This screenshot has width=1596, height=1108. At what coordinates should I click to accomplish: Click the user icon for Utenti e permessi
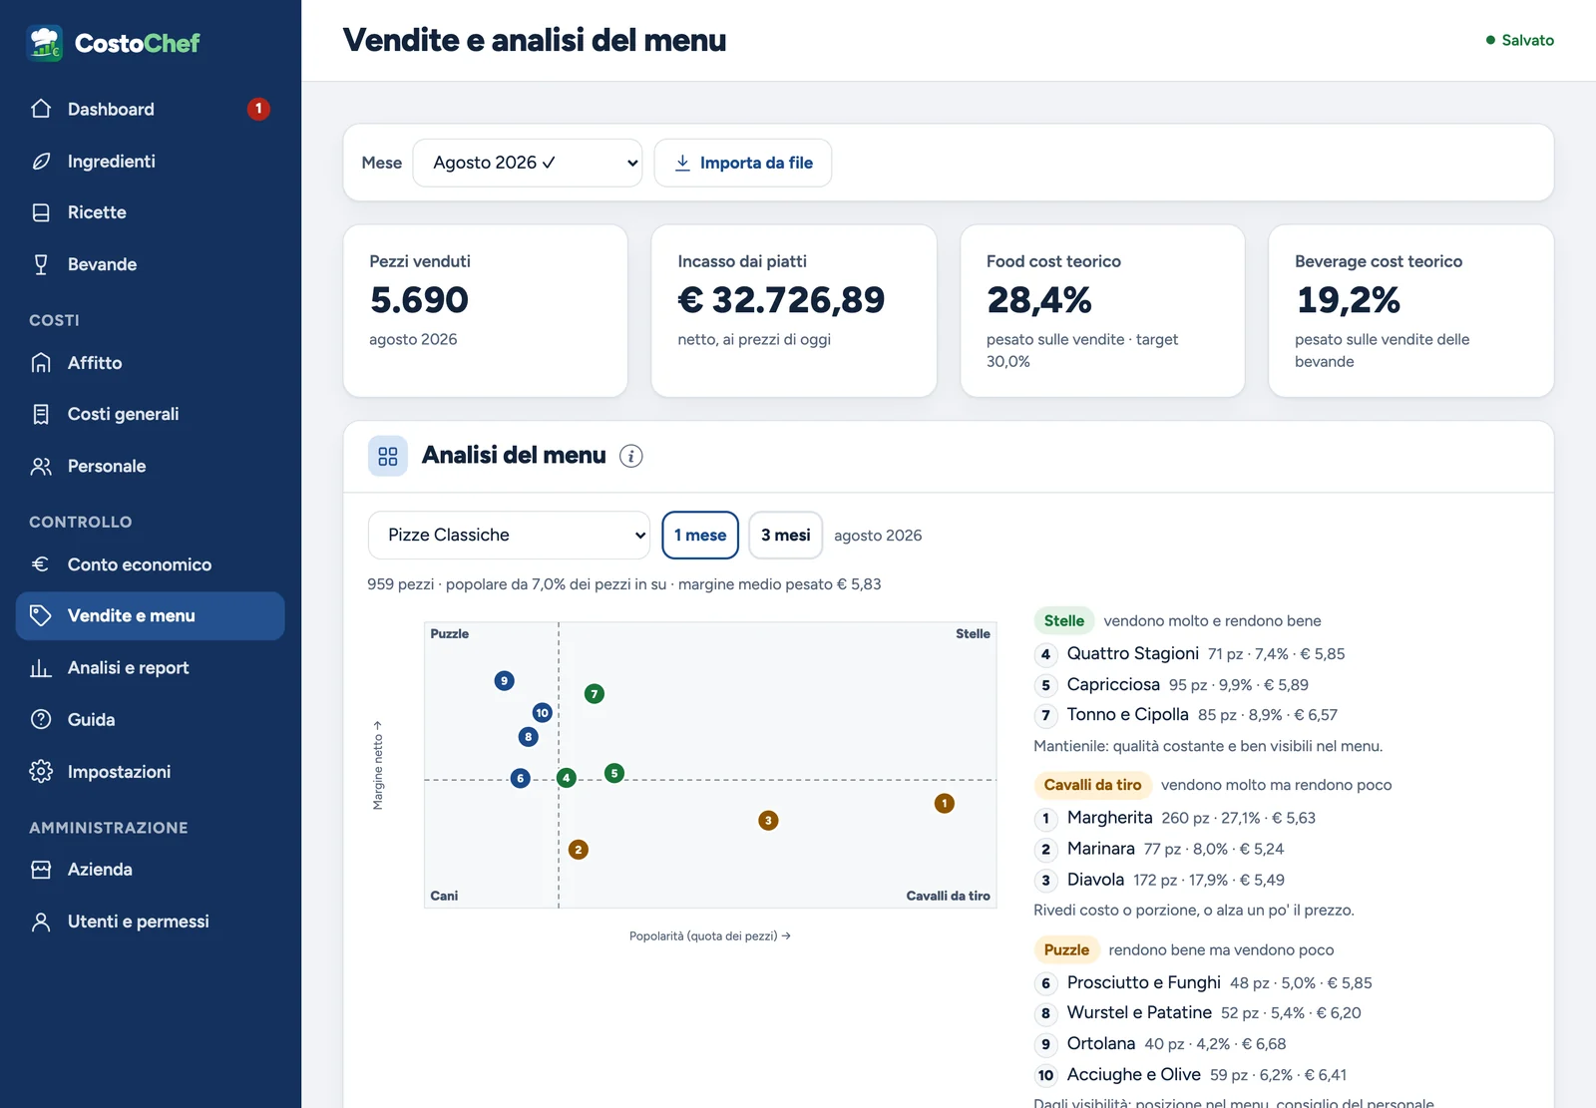point(41,922)
